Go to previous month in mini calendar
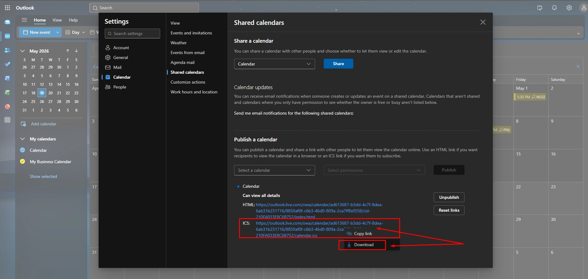Viewport: 588px width, 279px height. (x=68, y=51)
